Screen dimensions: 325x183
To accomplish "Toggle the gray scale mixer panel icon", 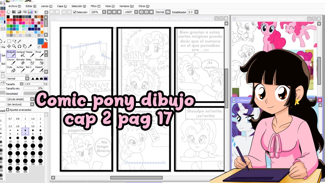I will click(x=25, y=12).
